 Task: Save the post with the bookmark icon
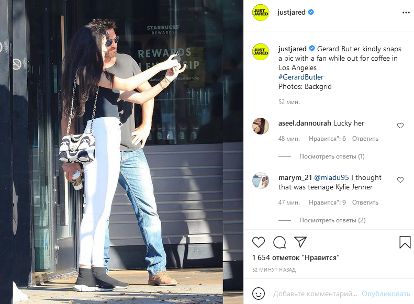point(405,242)
